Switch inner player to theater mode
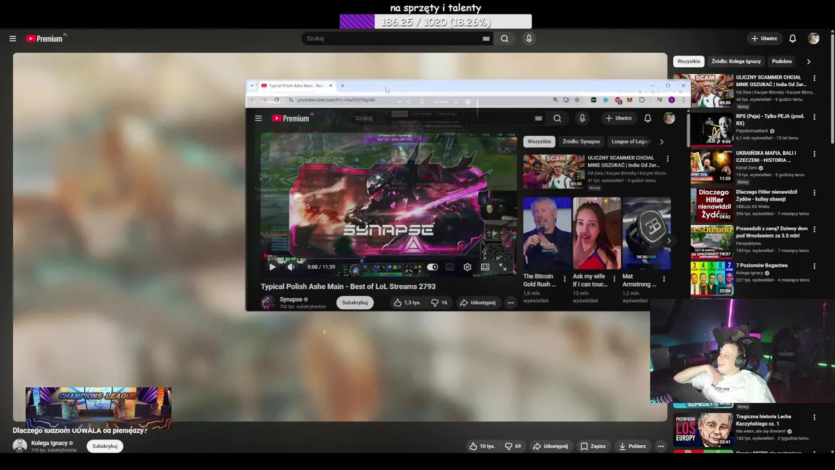 485,267
